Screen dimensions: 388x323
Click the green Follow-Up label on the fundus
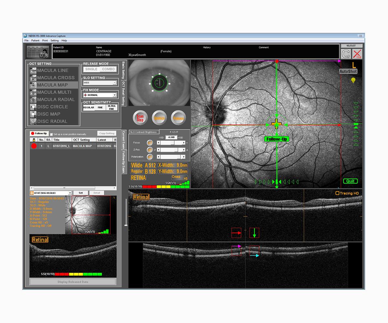(x=276, y=139)
